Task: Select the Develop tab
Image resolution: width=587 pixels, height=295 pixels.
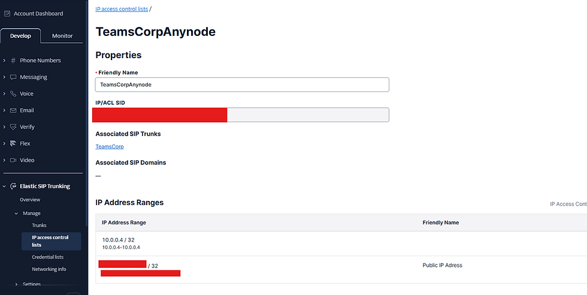Action: [x=21, y=36]
